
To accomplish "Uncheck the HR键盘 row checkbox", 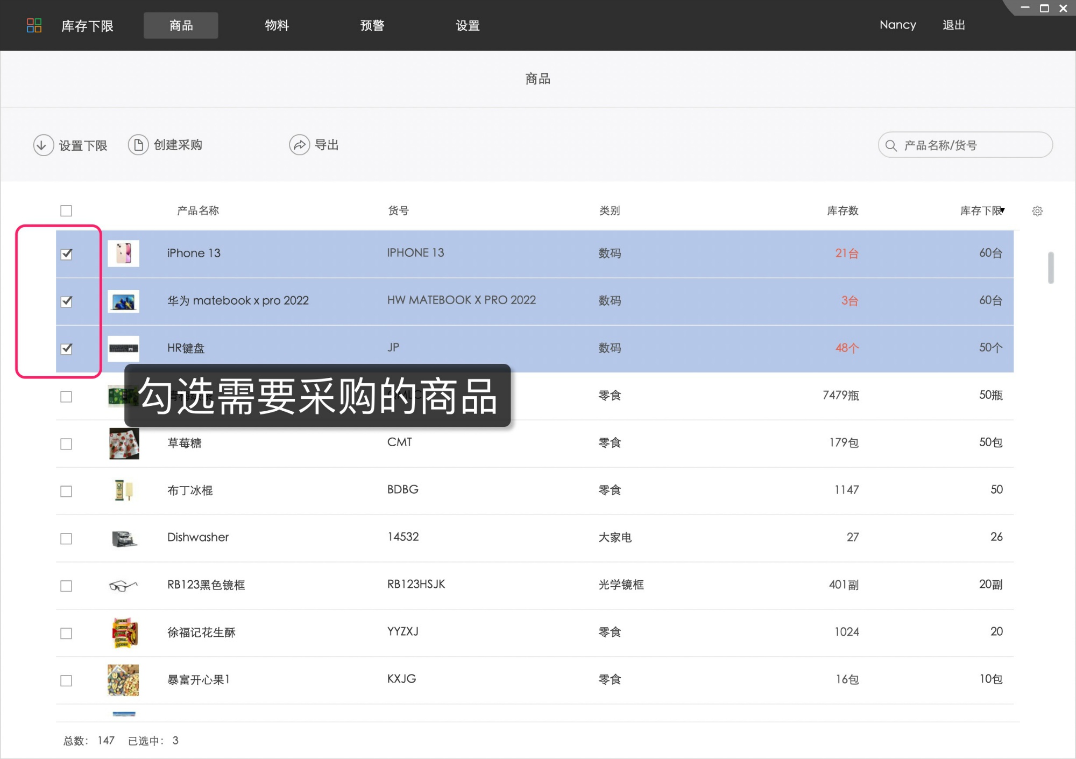I will (66, 348).
